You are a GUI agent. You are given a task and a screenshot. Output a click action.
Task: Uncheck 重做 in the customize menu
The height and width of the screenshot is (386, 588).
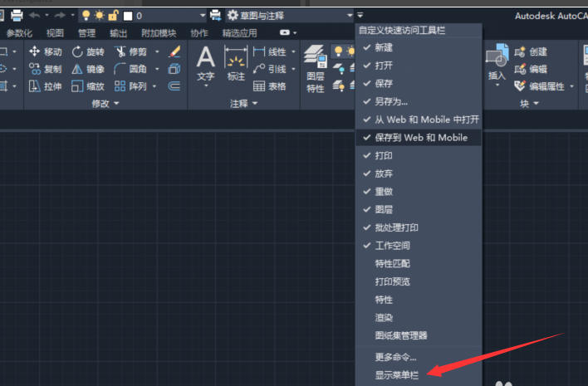tap(418, 192)
